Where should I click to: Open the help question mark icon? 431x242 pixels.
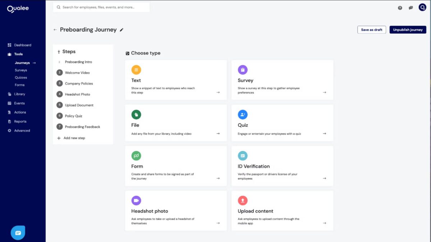pos(400,7)
